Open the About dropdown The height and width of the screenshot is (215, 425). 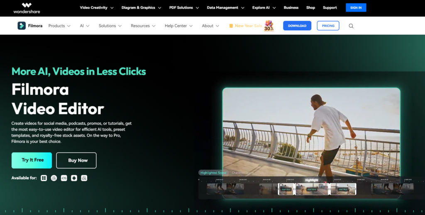(210, 26)
